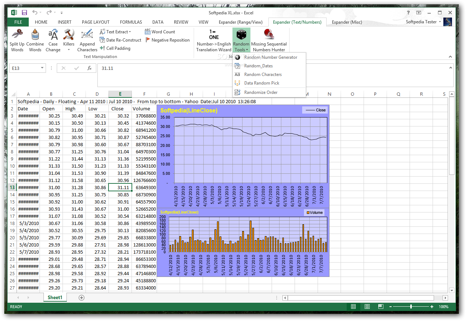Click the 100% zoom level
Screen dimensions: 466x321
(x=444, y=307)
